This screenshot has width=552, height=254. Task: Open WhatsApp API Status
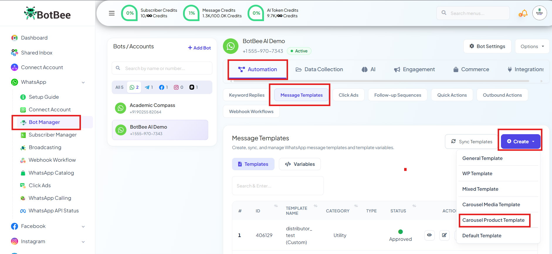pyautogui.click(x=54, y=211)
